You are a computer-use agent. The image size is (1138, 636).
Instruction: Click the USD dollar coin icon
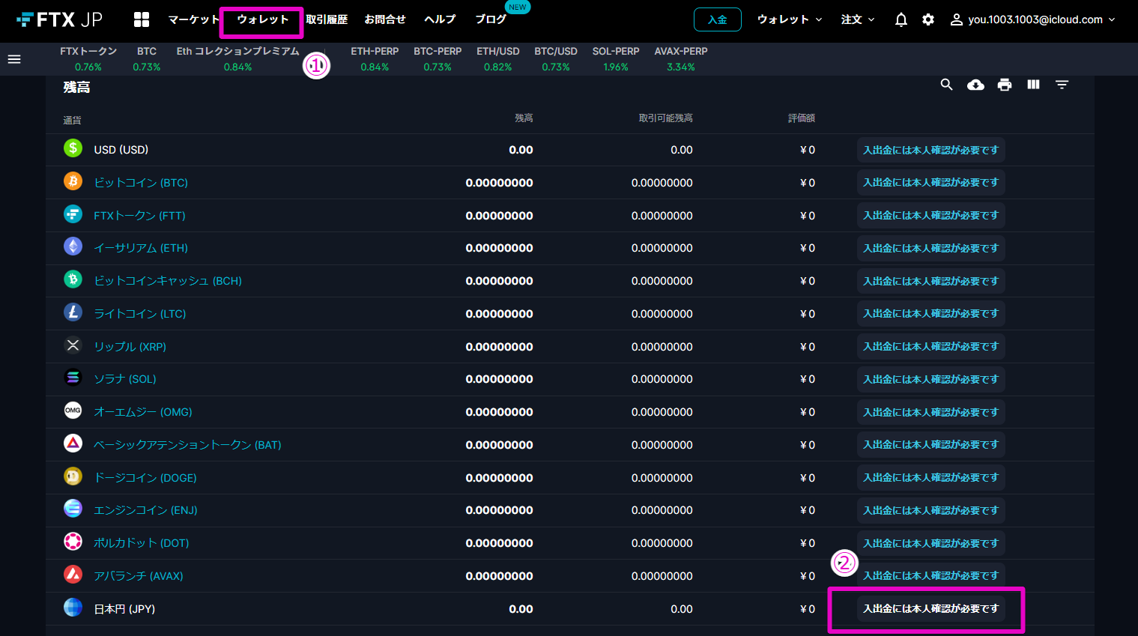[x=73, y=148]
